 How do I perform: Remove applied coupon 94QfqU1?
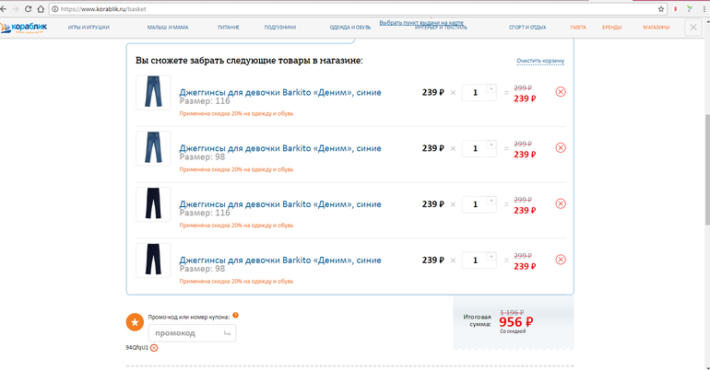coord(154,347)
